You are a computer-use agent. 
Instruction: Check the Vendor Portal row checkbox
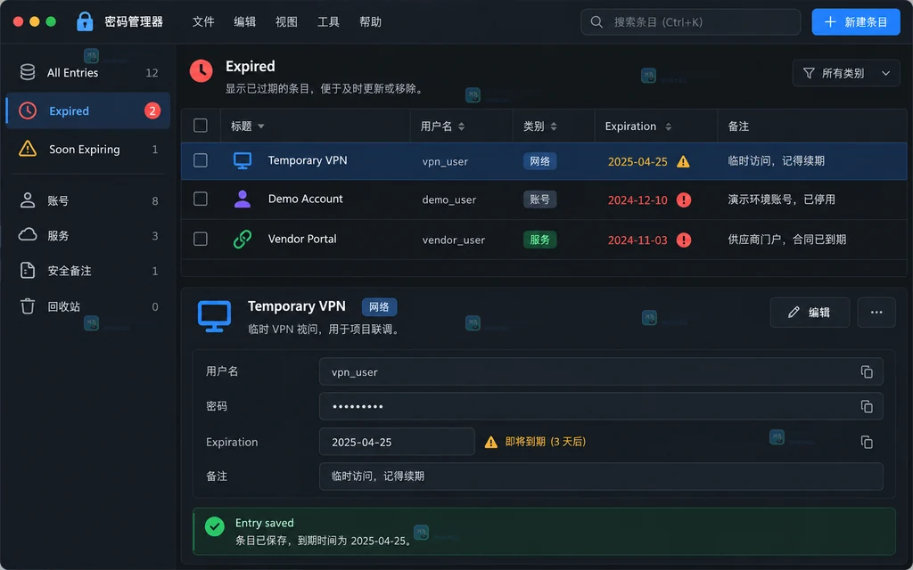click(x=201, y=239)
